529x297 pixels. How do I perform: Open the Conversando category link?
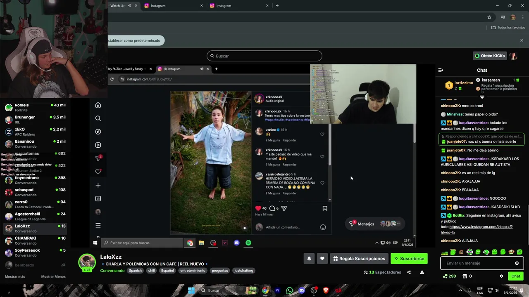coord(112,271)
